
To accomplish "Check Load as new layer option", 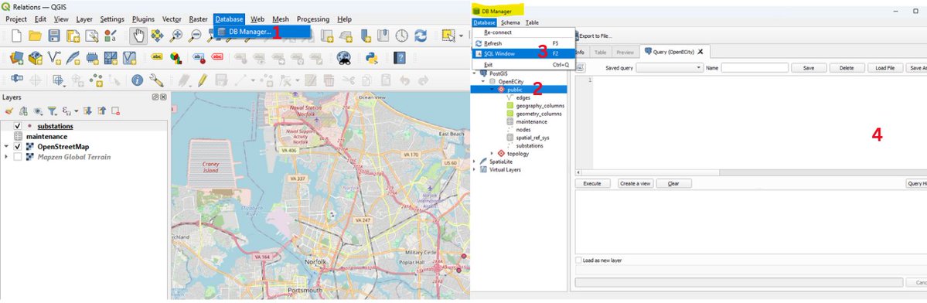I will coord(579,260).
